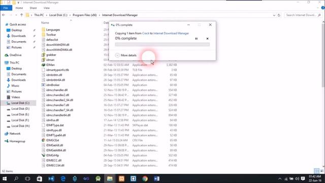Viewport: 325px width, 183px height.
Task: Refresh the current folder view
Action: click(279, 15)
